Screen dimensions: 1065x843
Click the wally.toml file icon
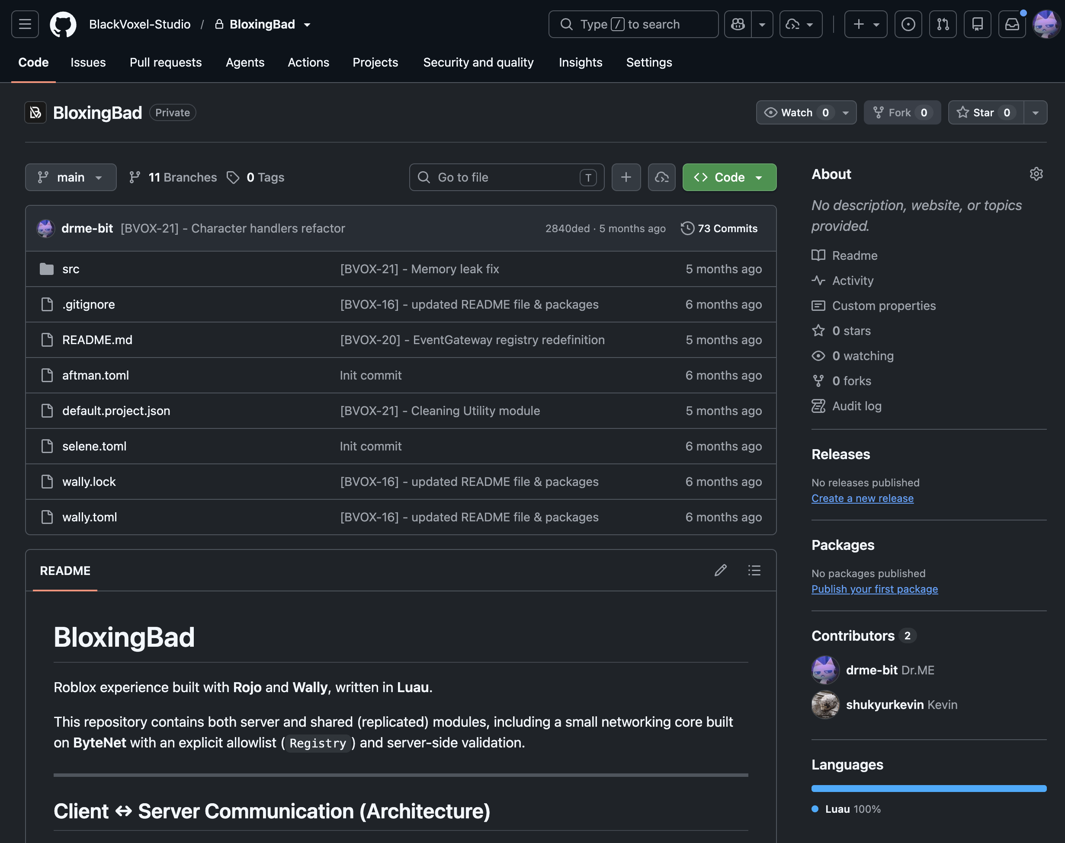click(x=47, y=517)
